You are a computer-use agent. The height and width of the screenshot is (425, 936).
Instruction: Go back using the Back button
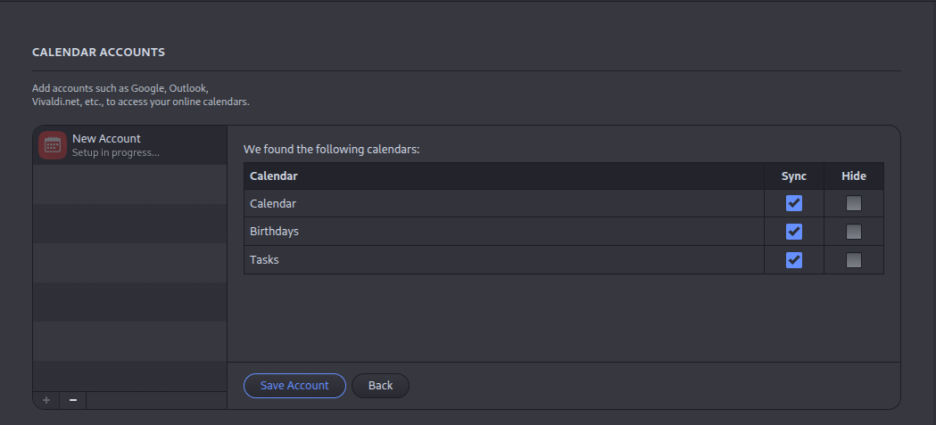point(380,386)
